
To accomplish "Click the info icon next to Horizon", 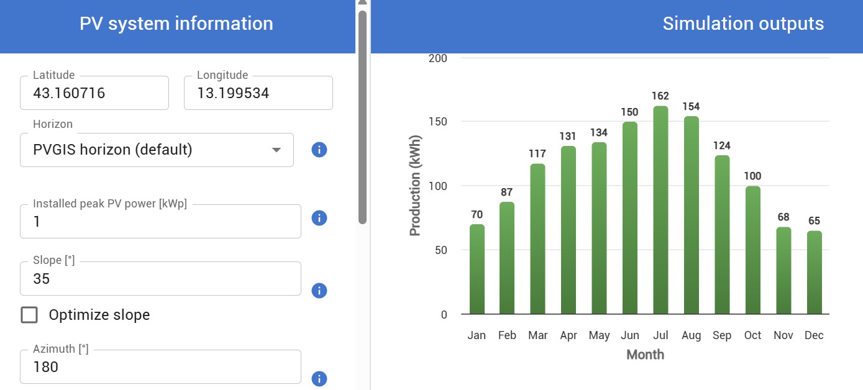I will click(x=319, y=150).
